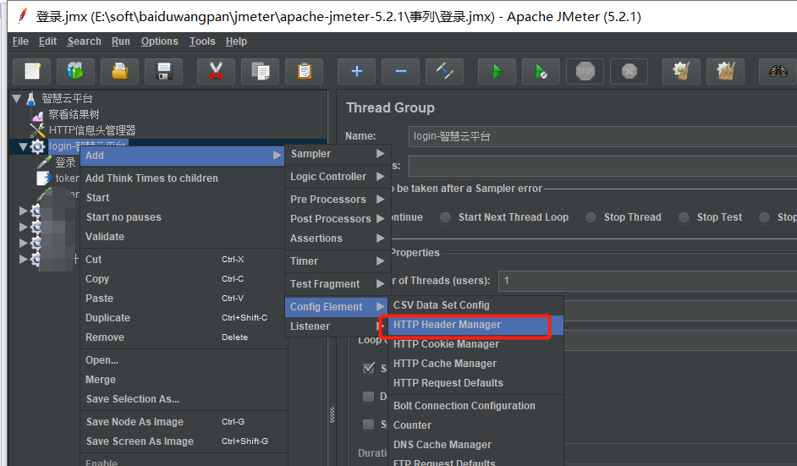Select the Stop Test radio button
Image resolution: width=797 pixels, height=466 pixels.
point(684,217)
